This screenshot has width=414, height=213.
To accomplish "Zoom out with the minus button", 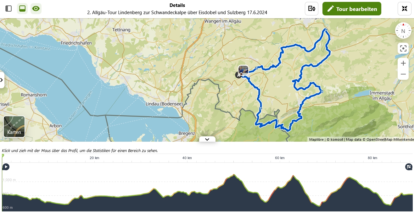I will [x=403, y=74].
